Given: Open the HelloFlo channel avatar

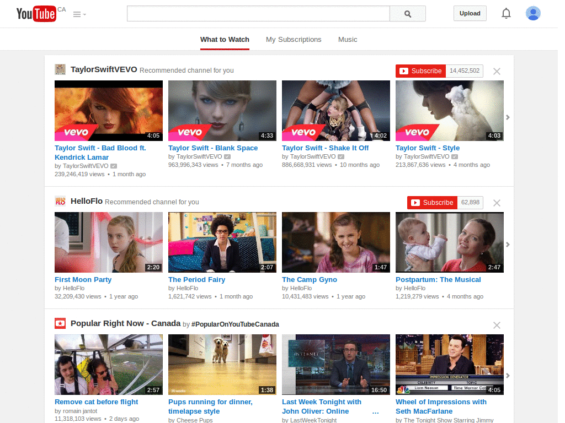Looking at the screenshot, I should 60,201.
